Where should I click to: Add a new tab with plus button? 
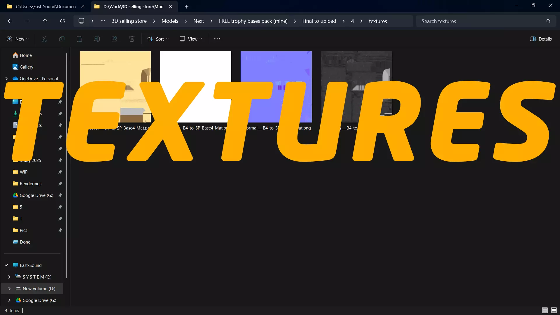point(187,6)
